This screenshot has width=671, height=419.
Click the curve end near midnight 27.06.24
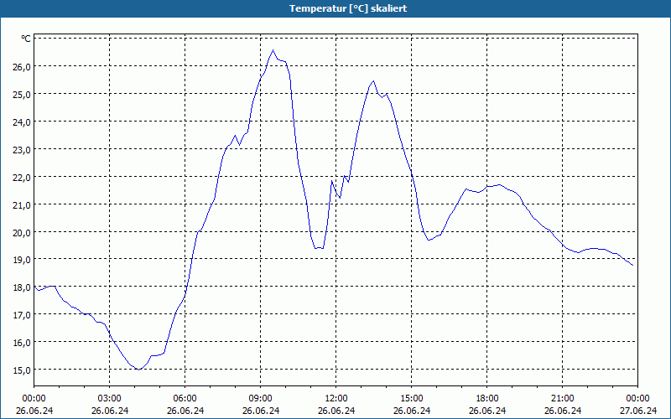click(632, 265)
